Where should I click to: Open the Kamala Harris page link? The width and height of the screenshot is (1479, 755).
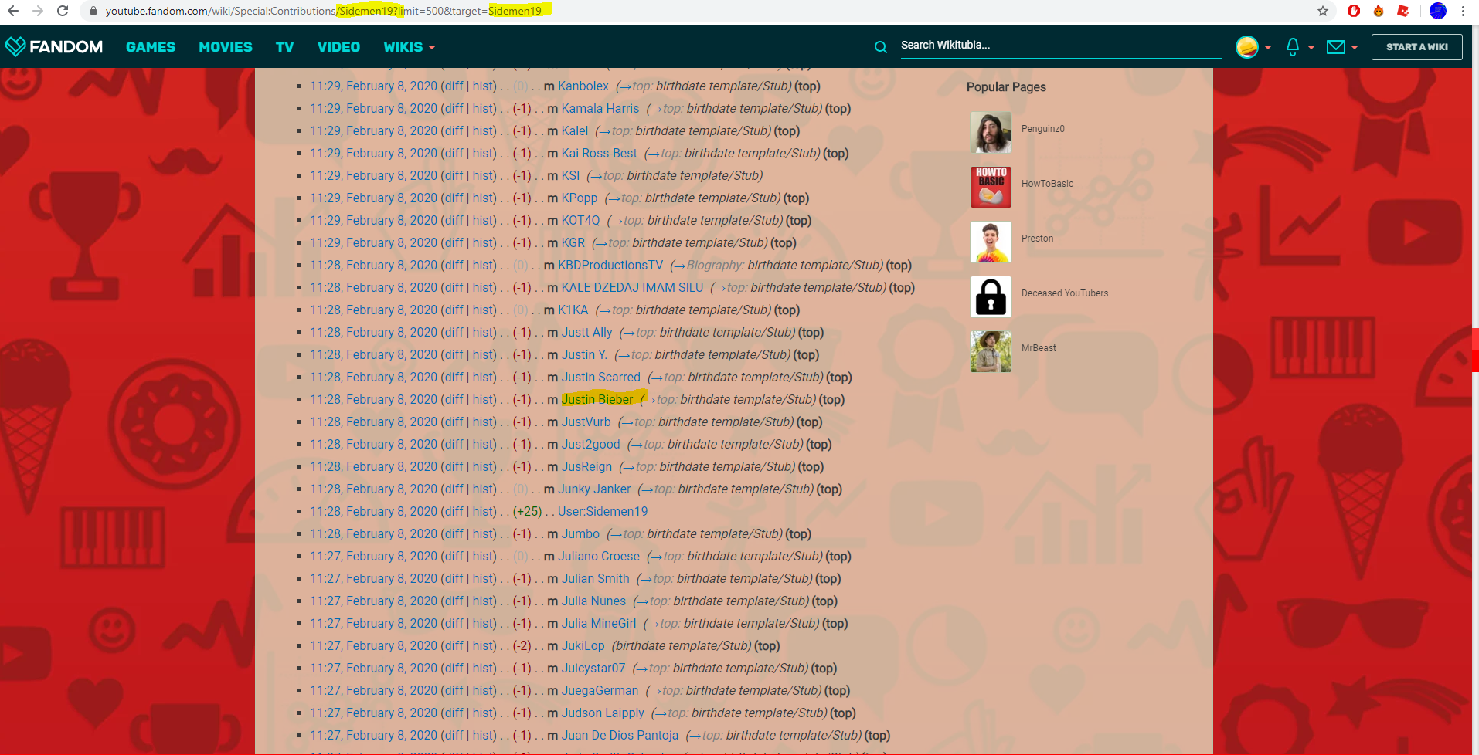pyautogui.click(x=600, y=108)
